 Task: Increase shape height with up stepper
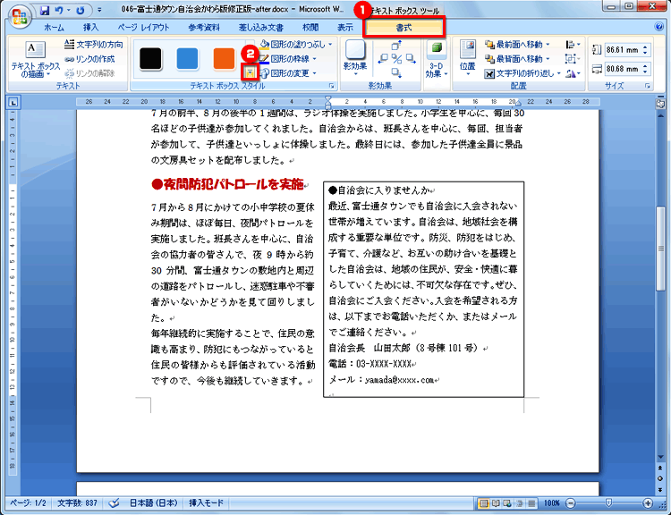click(x=646, y=46)
